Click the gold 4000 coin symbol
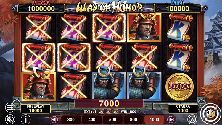Viewport: 222px width, 125px height. tap(180, 87)
